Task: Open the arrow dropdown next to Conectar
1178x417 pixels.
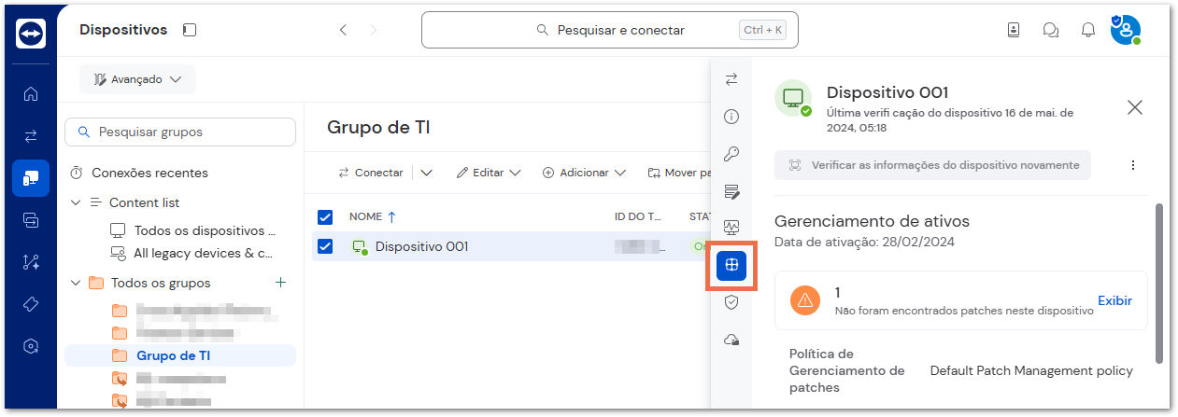Action: [426, 173]
